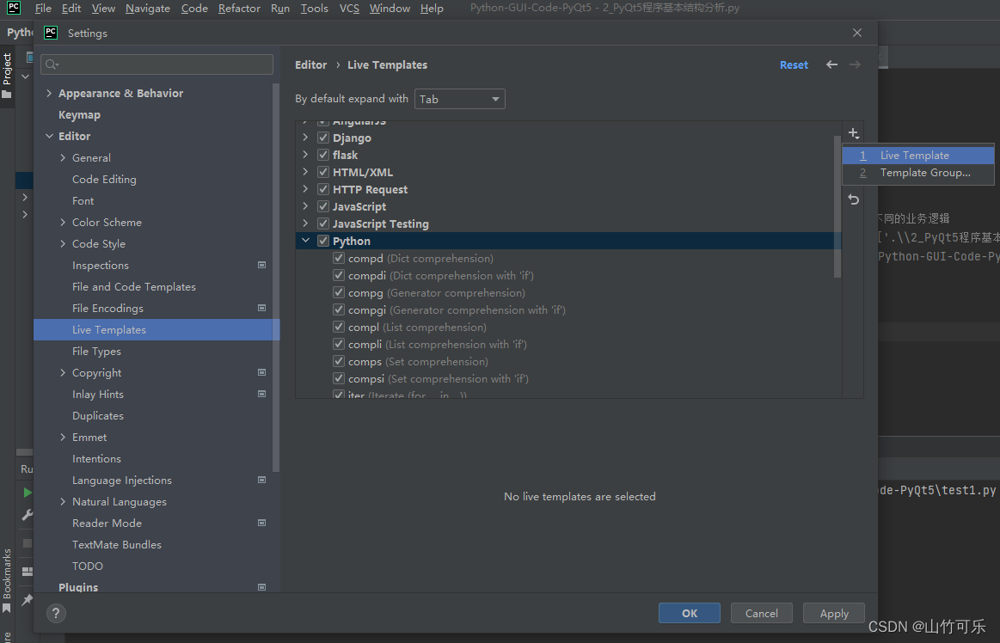Click the revert undo arrow icon
Viewport: 1000px width, 643px height.
853,199
